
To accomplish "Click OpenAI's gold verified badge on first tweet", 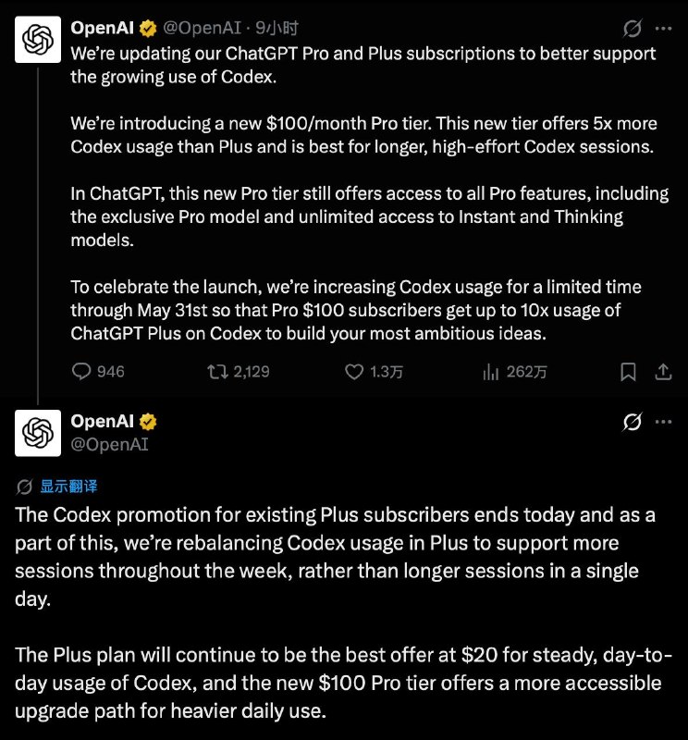I will pyautogui.click(x=148, y=29).
